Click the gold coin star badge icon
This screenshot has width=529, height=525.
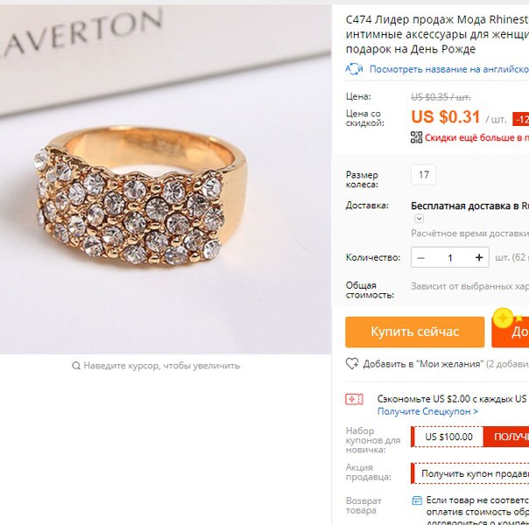[x=503, y=318]
